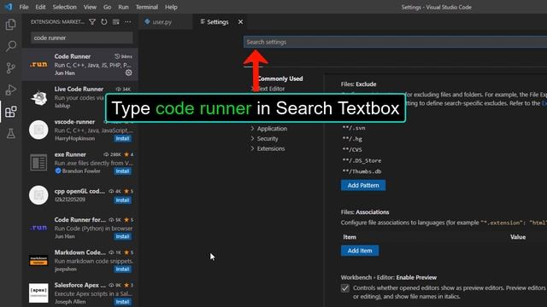Click the Files: Associations setting heading

pyautogui.click(x=365, y=212)
